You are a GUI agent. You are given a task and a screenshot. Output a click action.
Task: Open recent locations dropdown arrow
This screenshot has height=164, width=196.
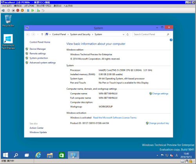click(38, 34)
